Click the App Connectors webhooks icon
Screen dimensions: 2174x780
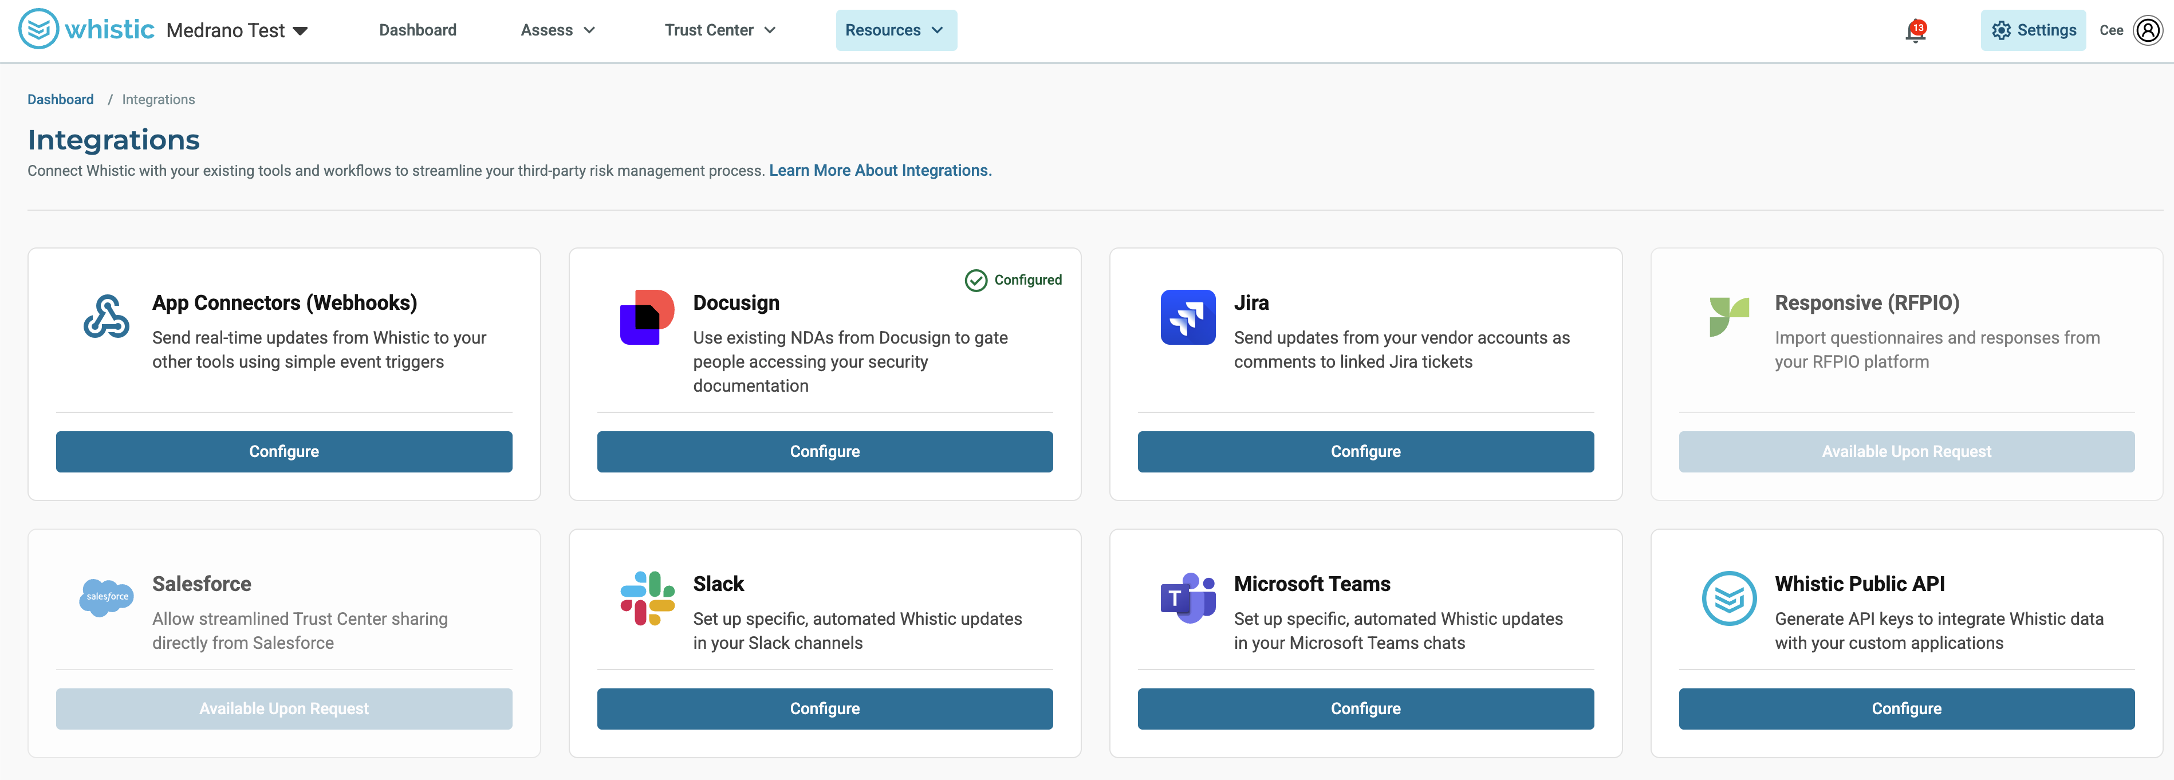[x=107, y=317]
